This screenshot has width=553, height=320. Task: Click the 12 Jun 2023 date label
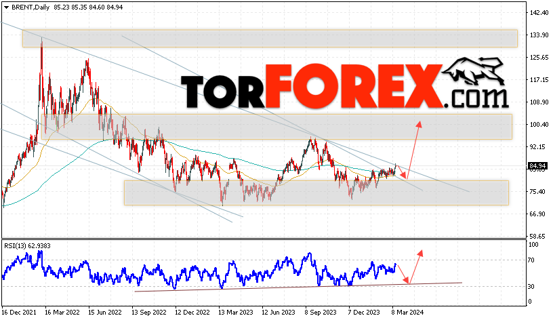[279, 313]
